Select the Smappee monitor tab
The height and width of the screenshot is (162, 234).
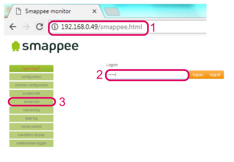(48, 11)
